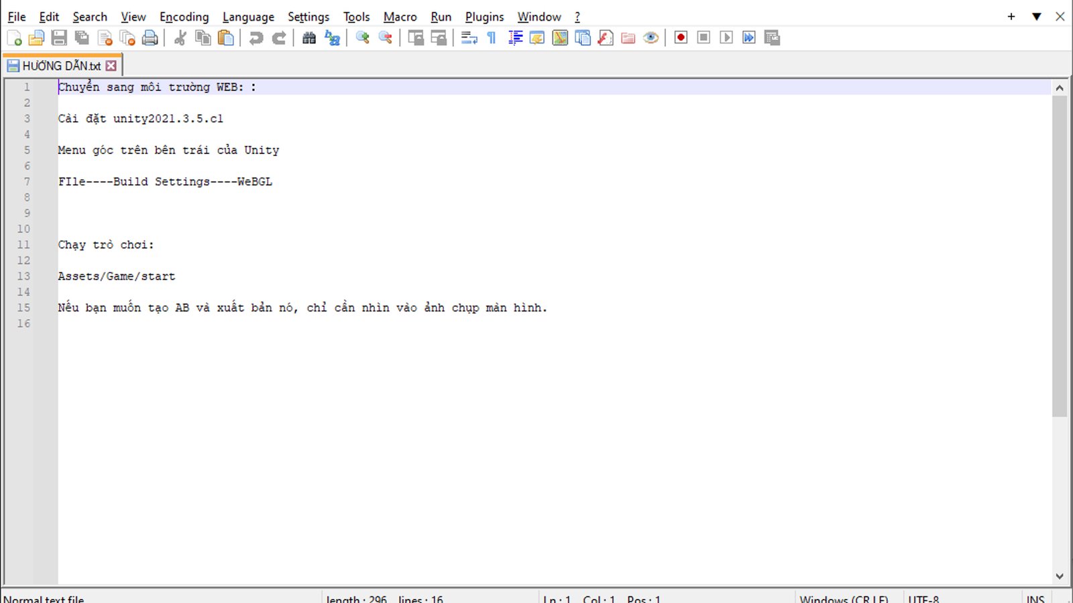Toggle the Monitoring eye icon
Screen dimensions: 1073x603
pos(651,38)
